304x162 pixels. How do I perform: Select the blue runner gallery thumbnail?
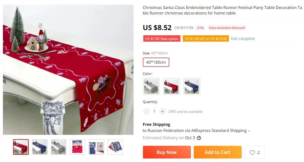pos(40,147)
